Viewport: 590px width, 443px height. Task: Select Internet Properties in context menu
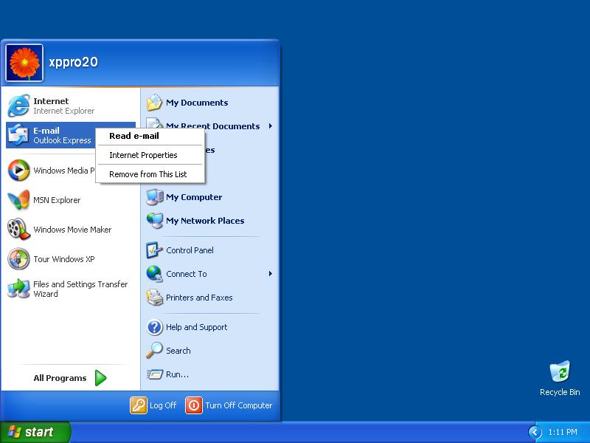tap(150, 155)
